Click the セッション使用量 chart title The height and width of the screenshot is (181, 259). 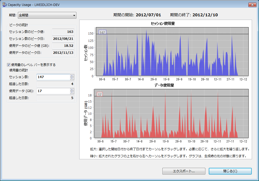(x=163, y=24)
